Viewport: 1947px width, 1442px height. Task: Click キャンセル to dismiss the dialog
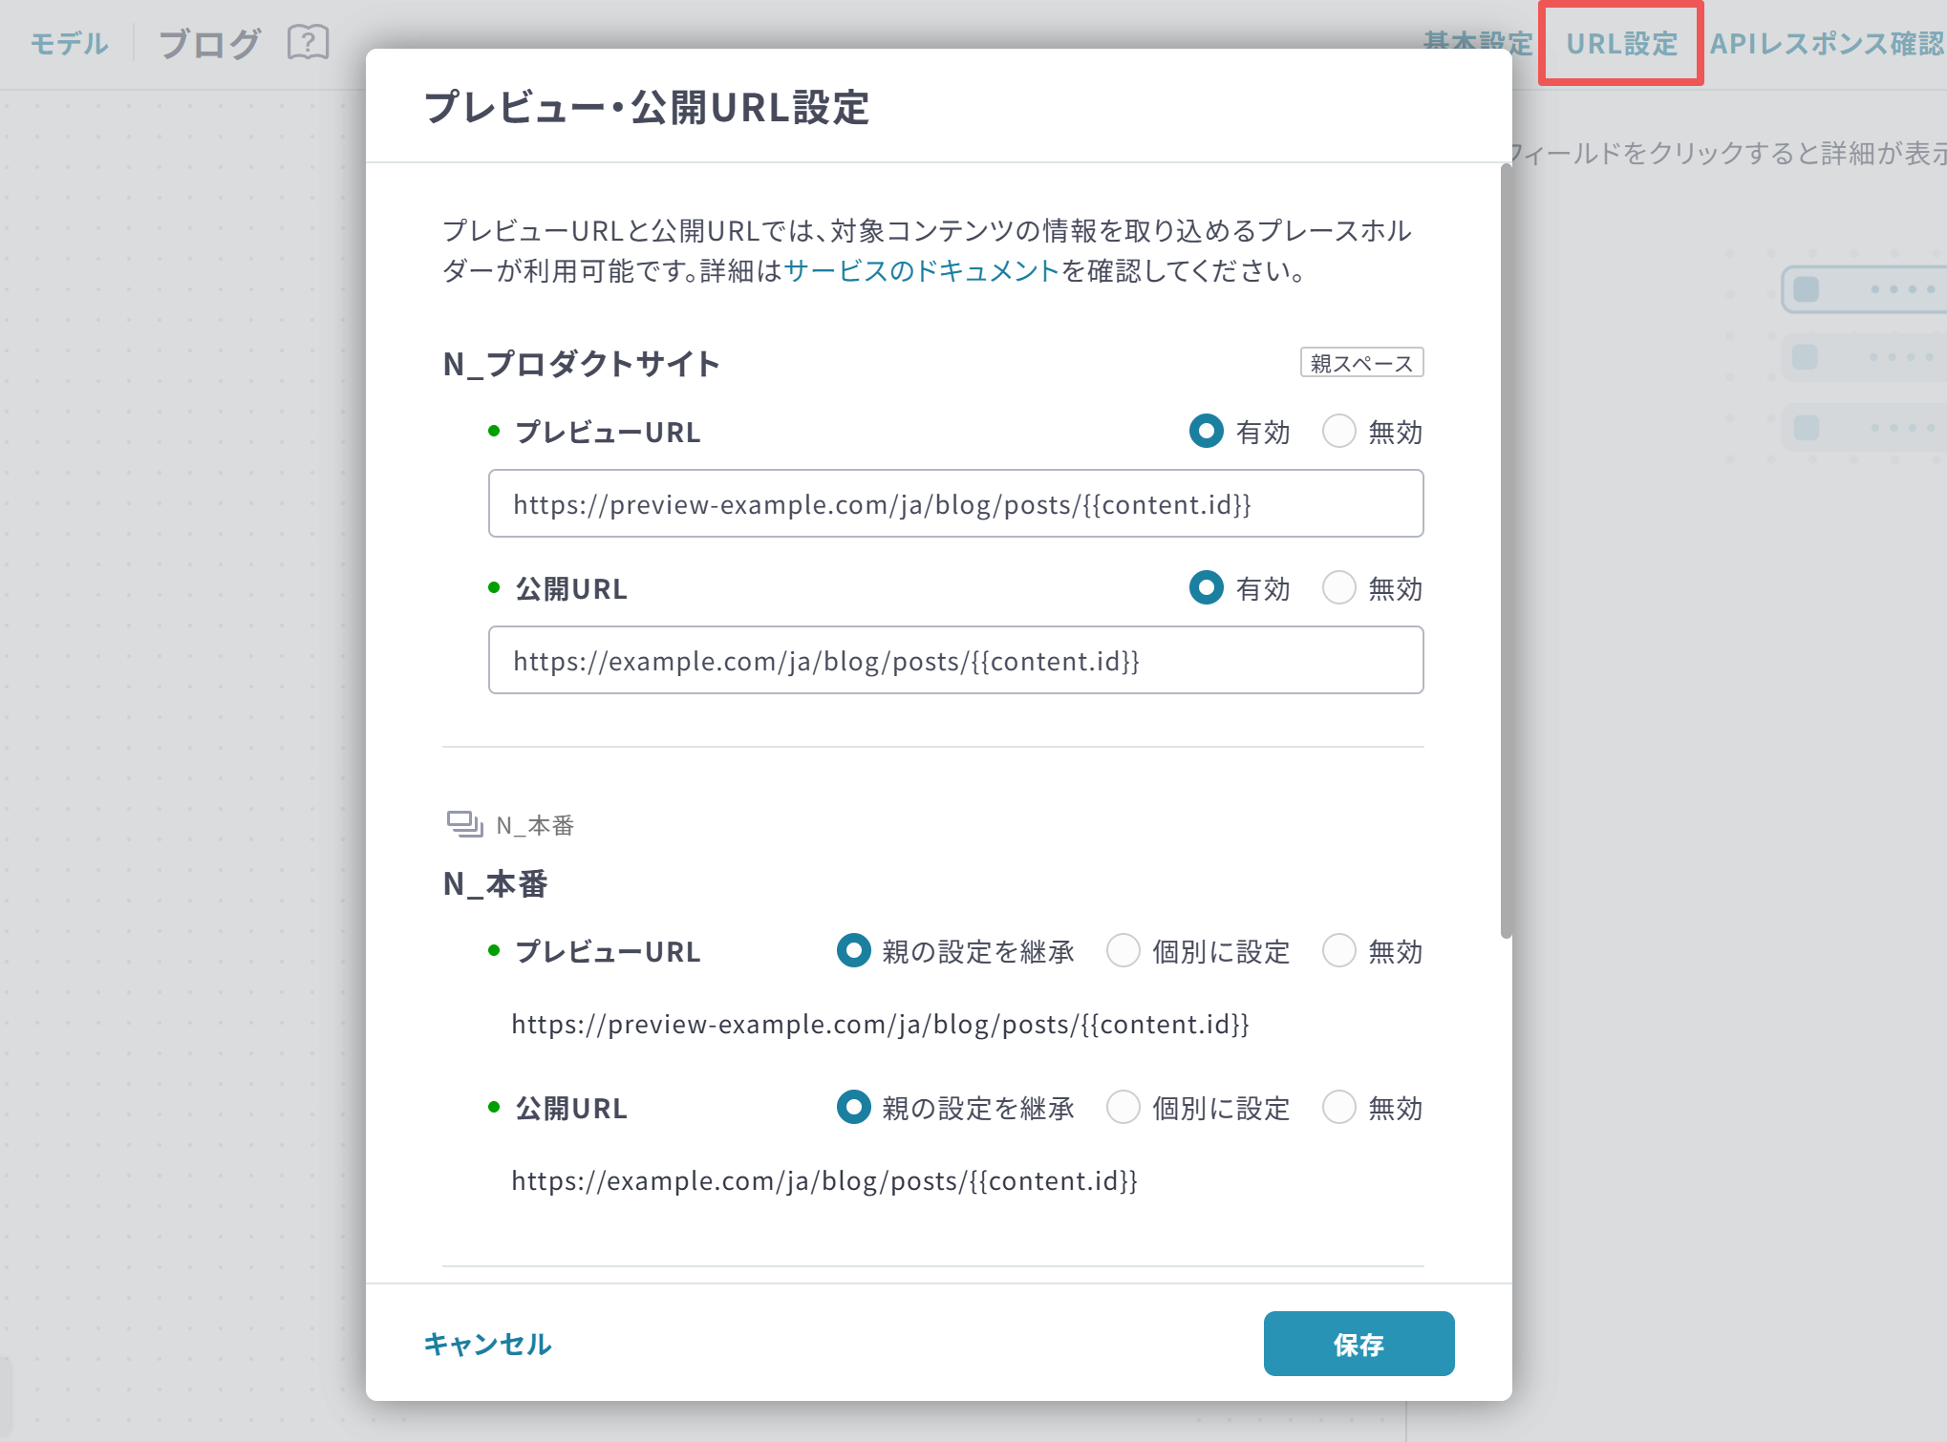487,1344
